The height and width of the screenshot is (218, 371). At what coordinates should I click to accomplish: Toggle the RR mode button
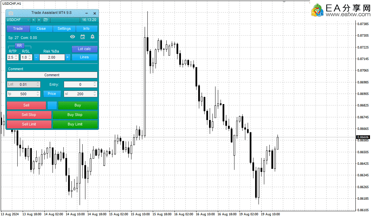pyautogui.click(x=19, y=45)
